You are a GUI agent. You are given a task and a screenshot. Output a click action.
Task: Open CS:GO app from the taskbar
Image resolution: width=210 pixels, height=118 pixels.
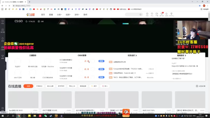point(56,116)
